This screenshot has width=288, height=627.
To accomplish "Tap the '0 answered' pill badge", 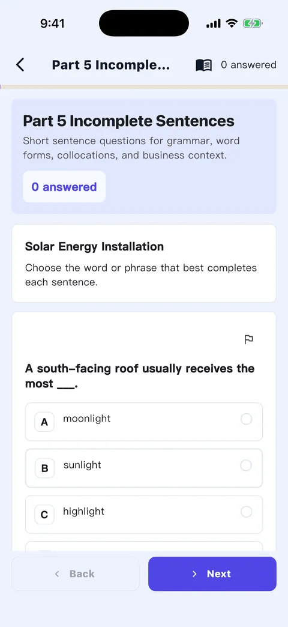I will click(x=64, y=187).
